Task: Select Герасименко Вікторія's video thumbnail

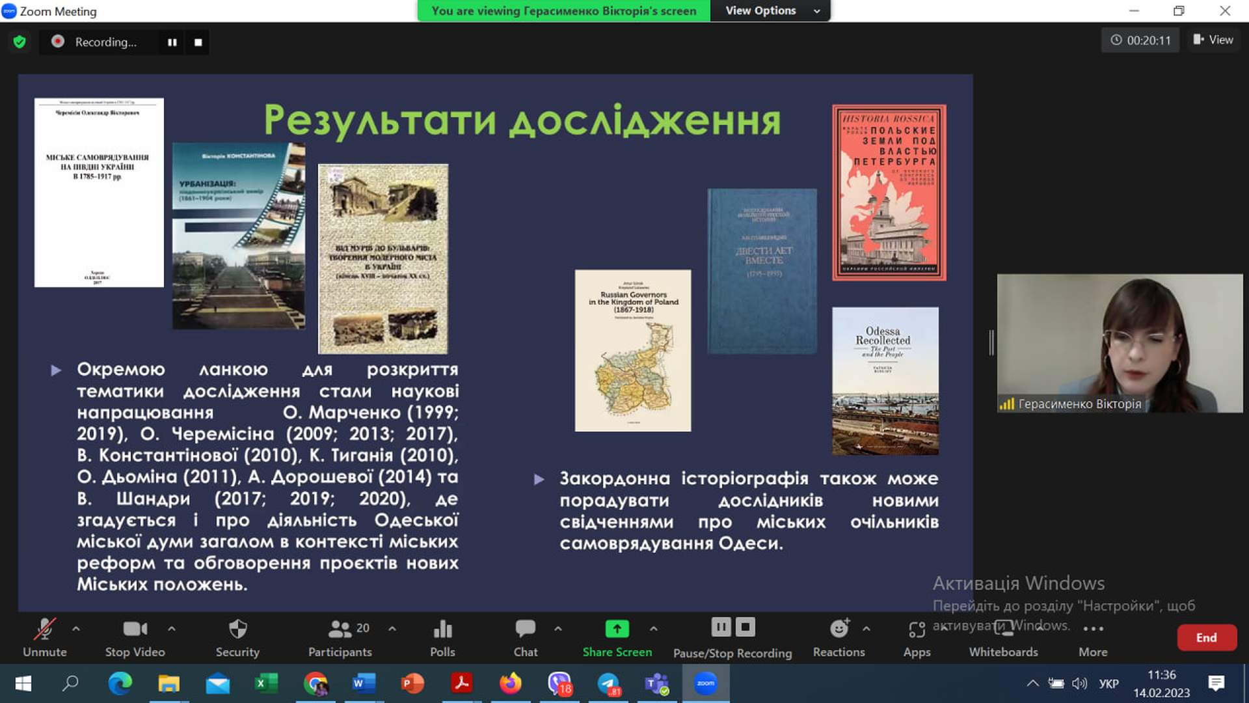Action: pos(1120,343)
